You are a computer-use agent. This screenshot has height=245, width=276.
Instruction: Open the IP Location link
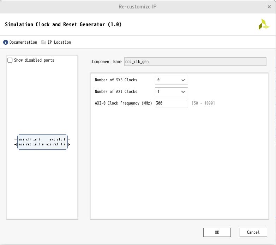coord(59,42)
